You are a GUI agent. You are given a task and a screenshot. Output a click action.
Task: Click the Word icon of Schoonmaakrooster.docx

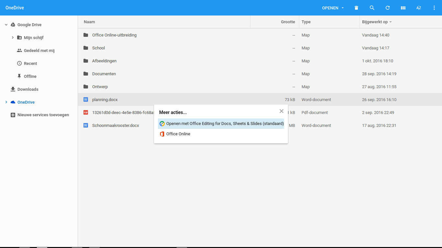86,125
